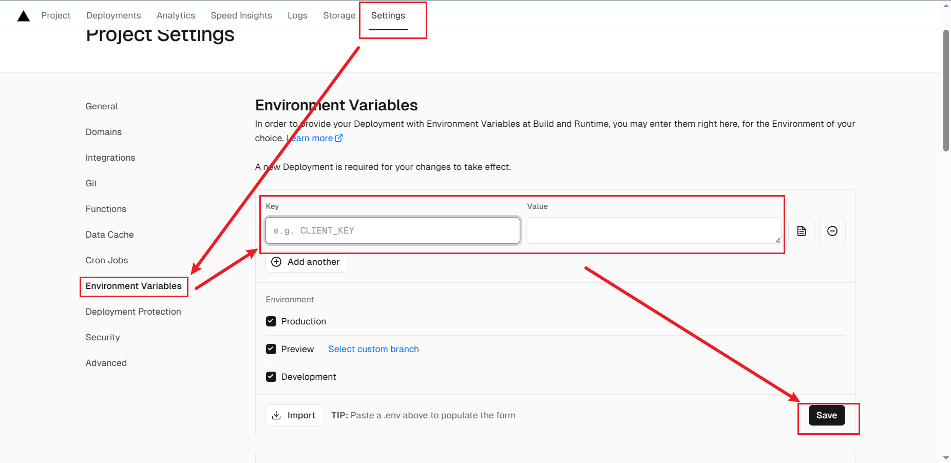Open Deployment Protection settings in sidebar
The image size is (951, 463).
click(133, 312)
